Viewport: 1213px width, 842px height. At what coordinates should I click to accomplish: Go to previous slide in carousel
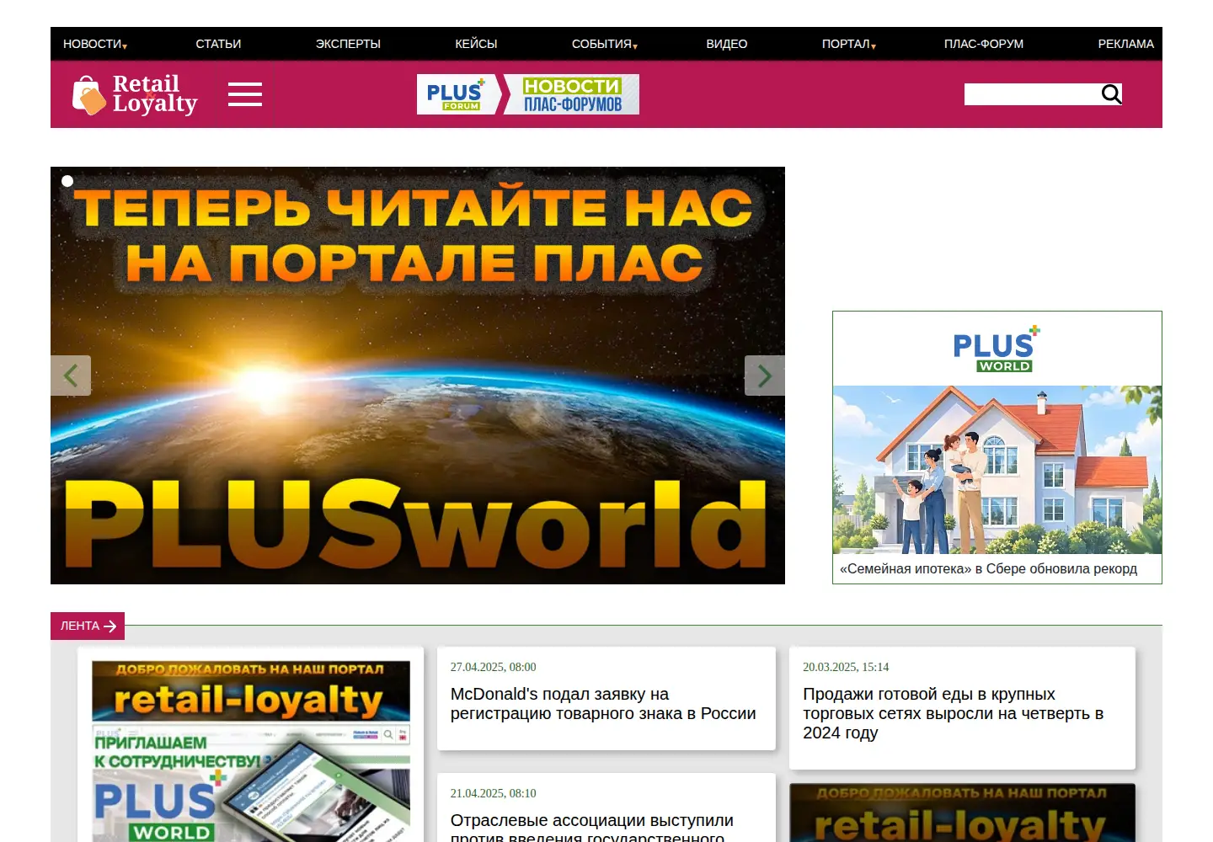[71, 376]
